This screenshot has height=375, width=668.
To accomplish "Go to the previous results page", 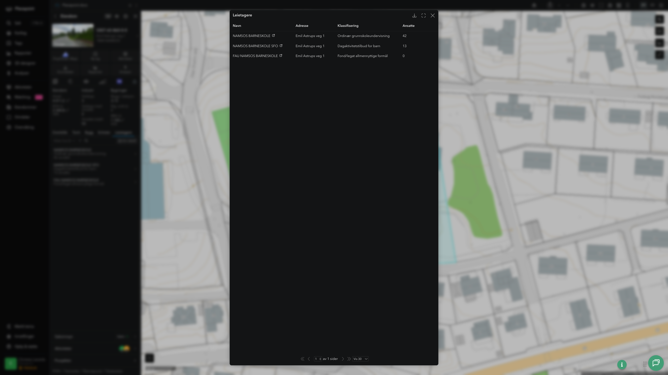I will (309, 359).
